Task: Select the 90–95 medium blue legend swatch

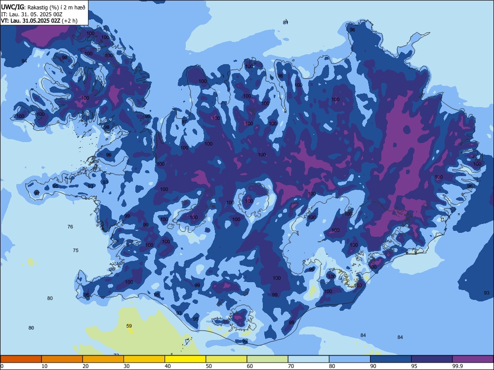Action: (391, 359)
